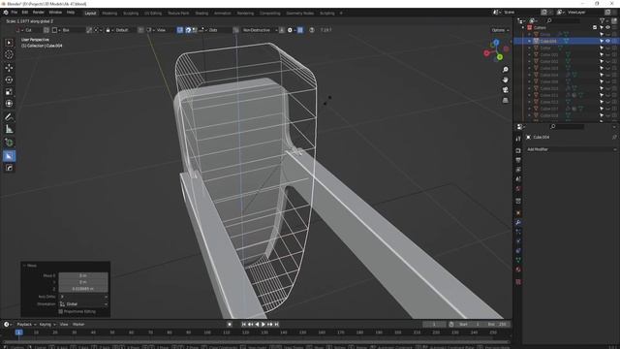
Task: Click the hand pan viewport icon
Action: click(x=506, y=79)
